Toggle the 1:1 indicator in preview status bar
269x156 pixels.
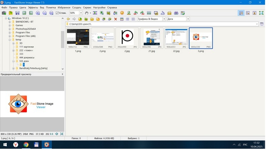[51, 134]
